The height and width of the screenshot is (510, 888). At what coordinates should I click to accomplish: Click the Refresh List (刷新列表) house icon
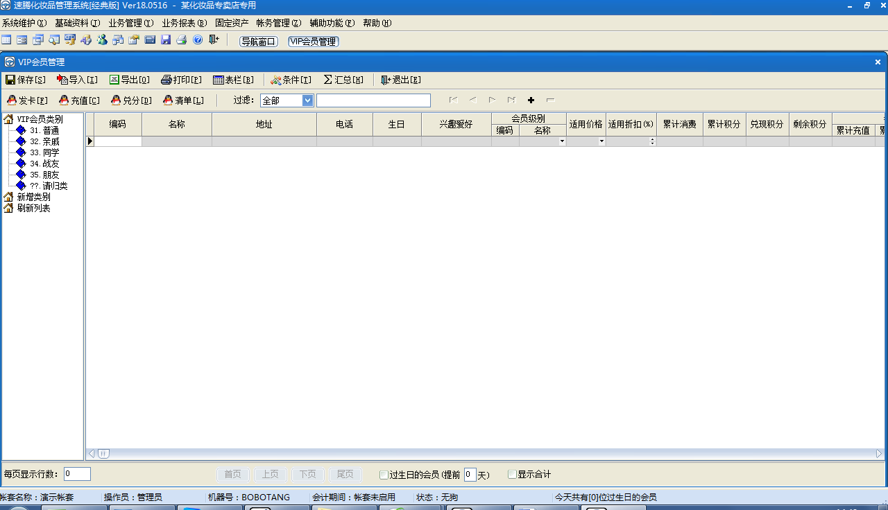(8, 208)
